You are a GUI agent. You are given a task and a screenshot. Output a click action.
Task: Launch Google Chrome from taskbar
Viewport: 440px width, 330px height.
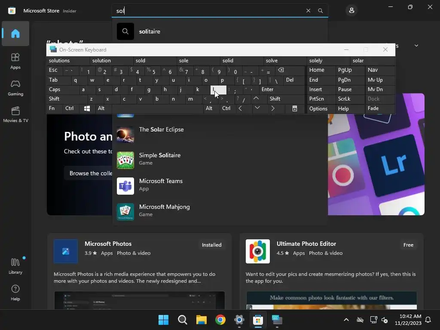220,320
